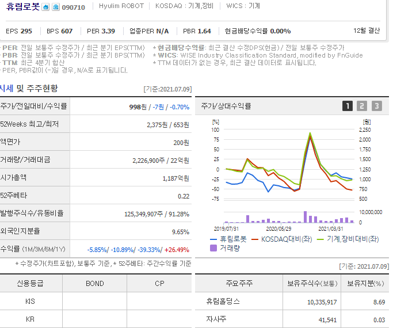
Task: Click the share count '41,541'
Action: tap(327, 320)
